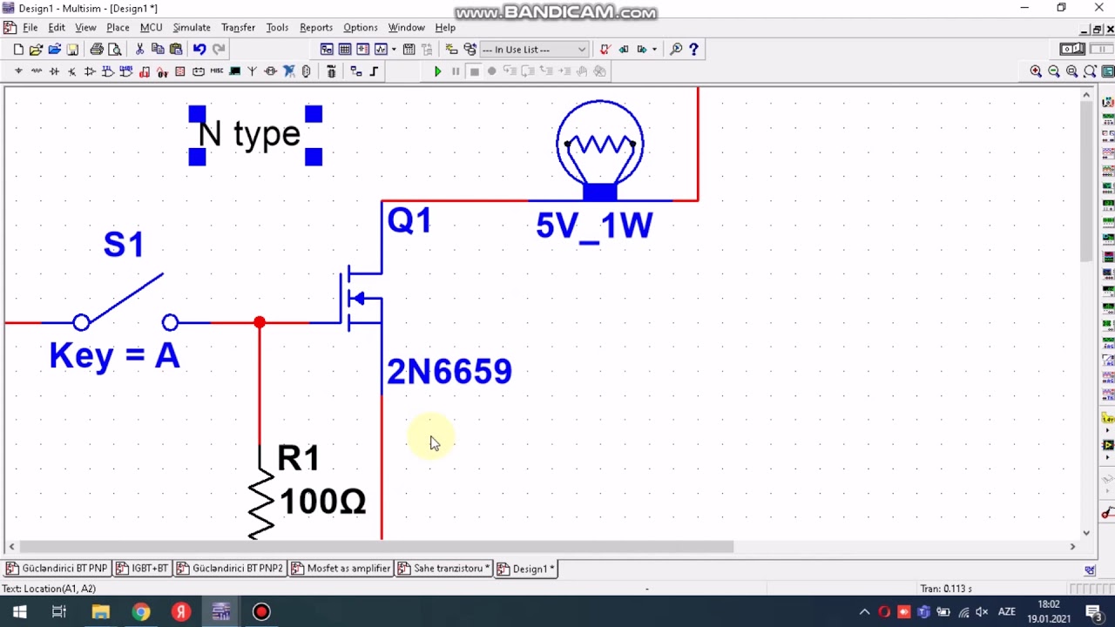Viewport: 1115px width, 627px height.
Task: Place Diode component icon
Action: (54, 71)
